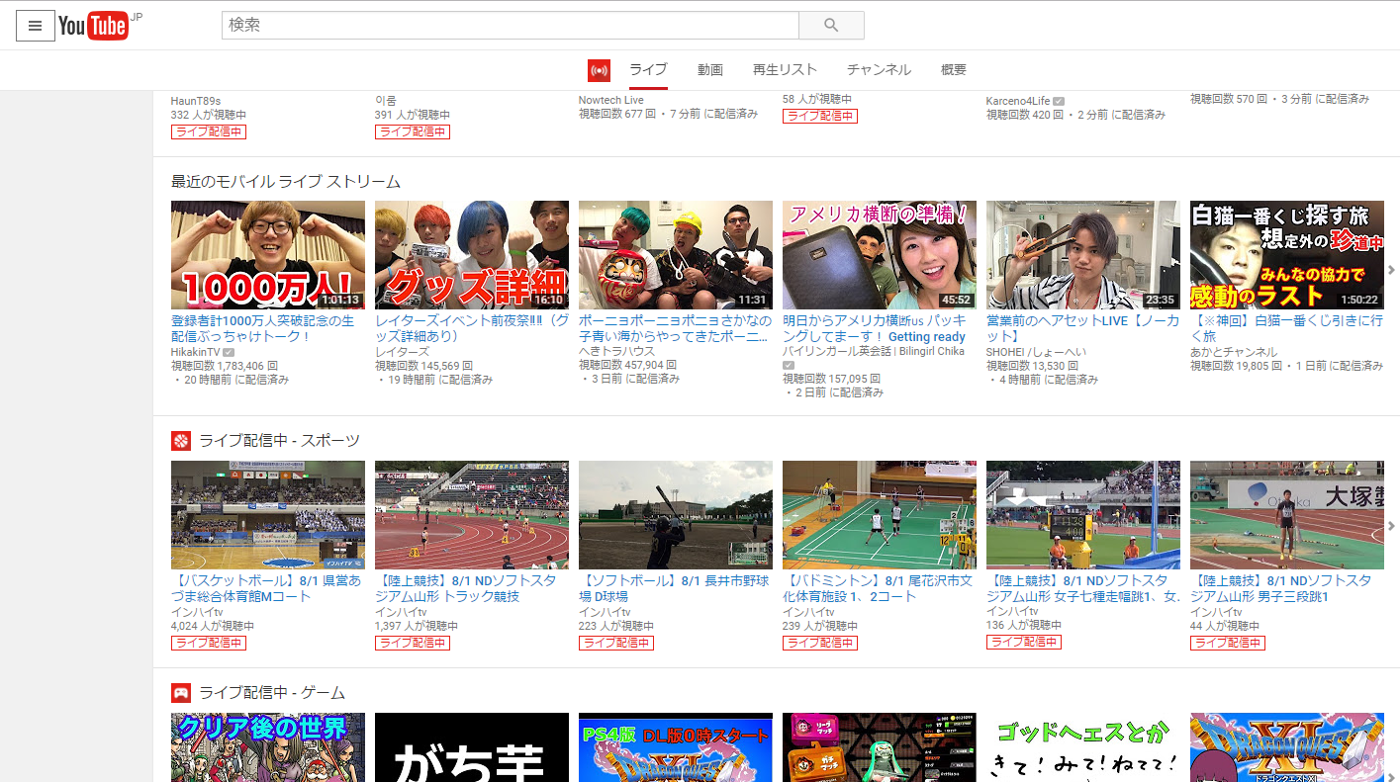This screenshot has height=782, width=1400.
Task: Open the 男子三段跳 live stream thumbnail
Action: (1287, 515)
